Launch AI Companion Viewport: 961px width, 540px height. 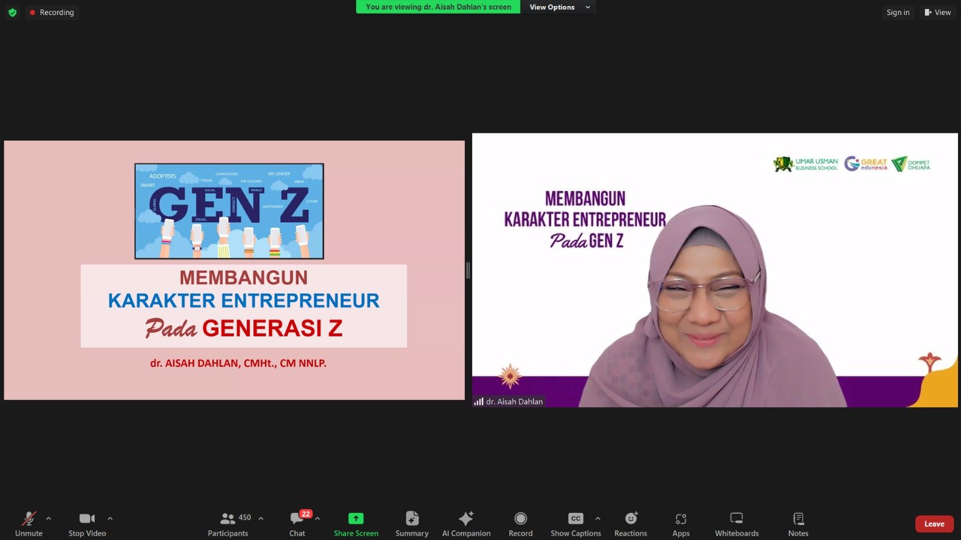tap(466, 519)
